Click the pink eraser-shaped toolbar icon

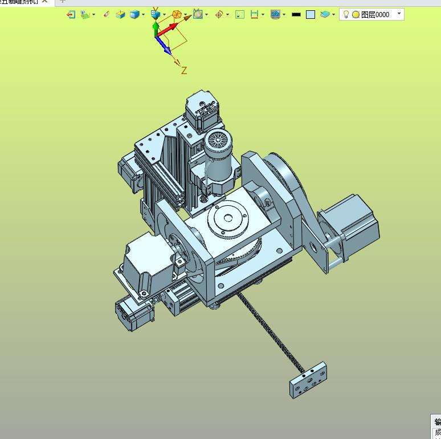pos(107,14)
